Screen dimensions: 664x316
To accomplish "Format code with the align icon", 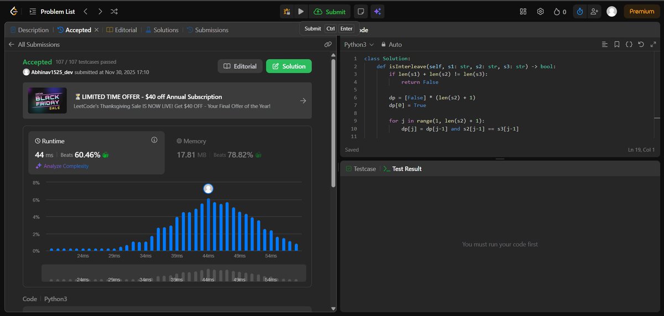I will (605, 44).
